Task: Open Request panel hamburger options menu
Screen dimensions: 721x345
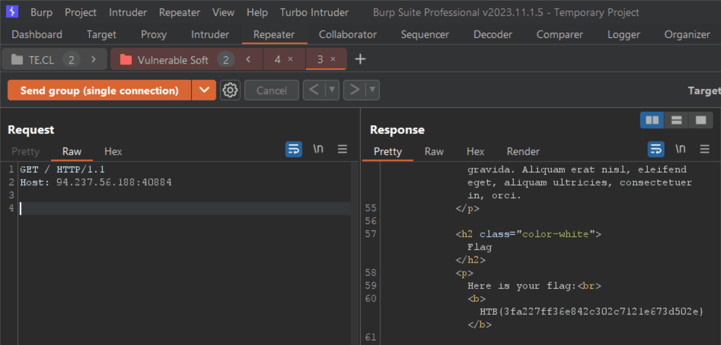Action: pos(342,149)
